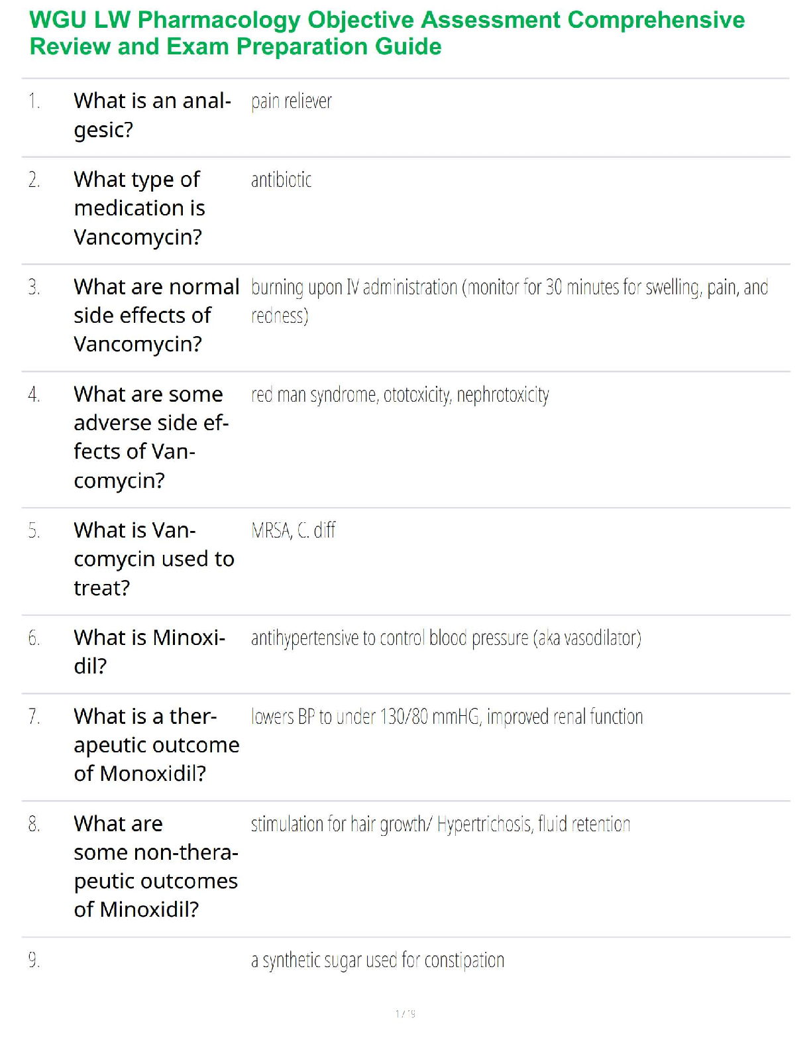Image resolution: width=811 pixels, height=1050 pixels.
Task: Click answer about burning upon IV administration
Action: click(x=510, y=301)
